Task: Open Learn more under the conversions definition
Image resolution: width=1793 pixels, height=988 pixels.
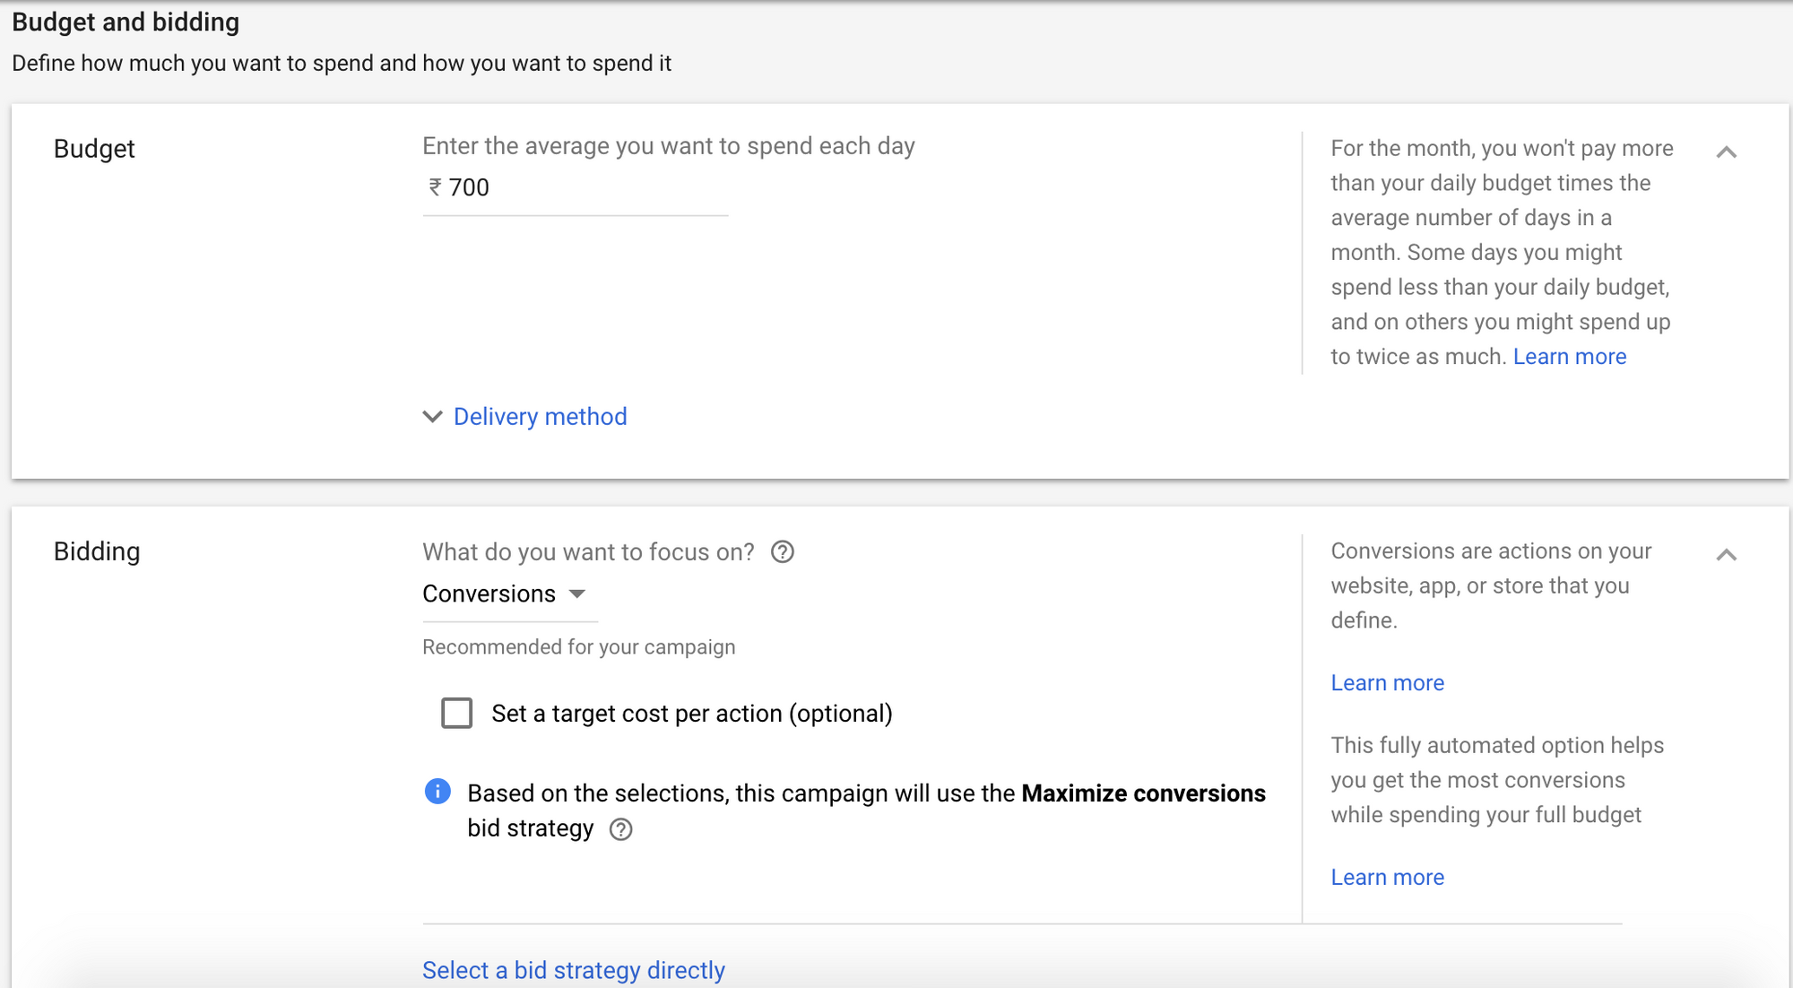Action: (1387, 683)
